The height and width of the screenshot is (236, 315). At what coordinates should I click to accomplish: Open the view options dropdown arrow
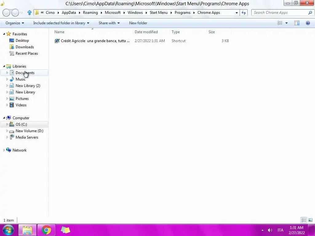(x=286, y=23)
